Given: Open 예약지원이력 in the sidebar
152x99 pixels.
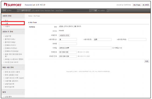Looking at the screenshot, I should 9,87.
